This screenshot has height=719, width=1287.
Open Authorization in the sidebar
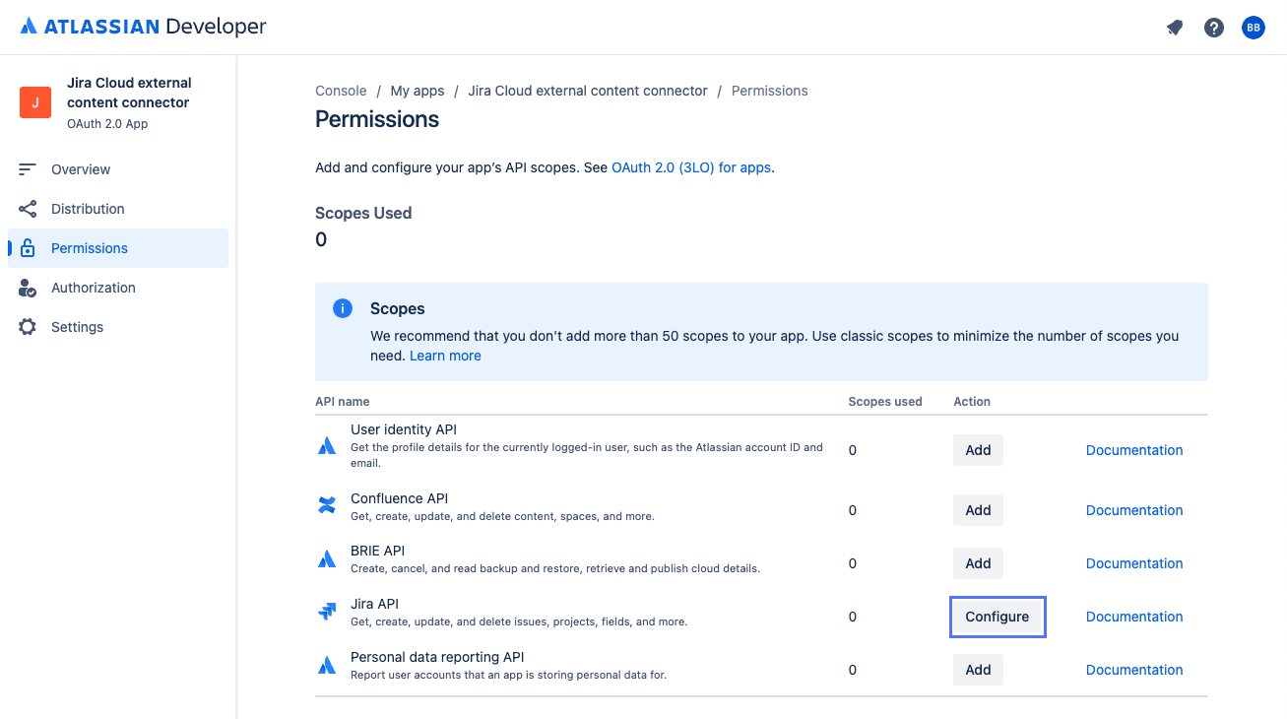(x=118, y=288)
